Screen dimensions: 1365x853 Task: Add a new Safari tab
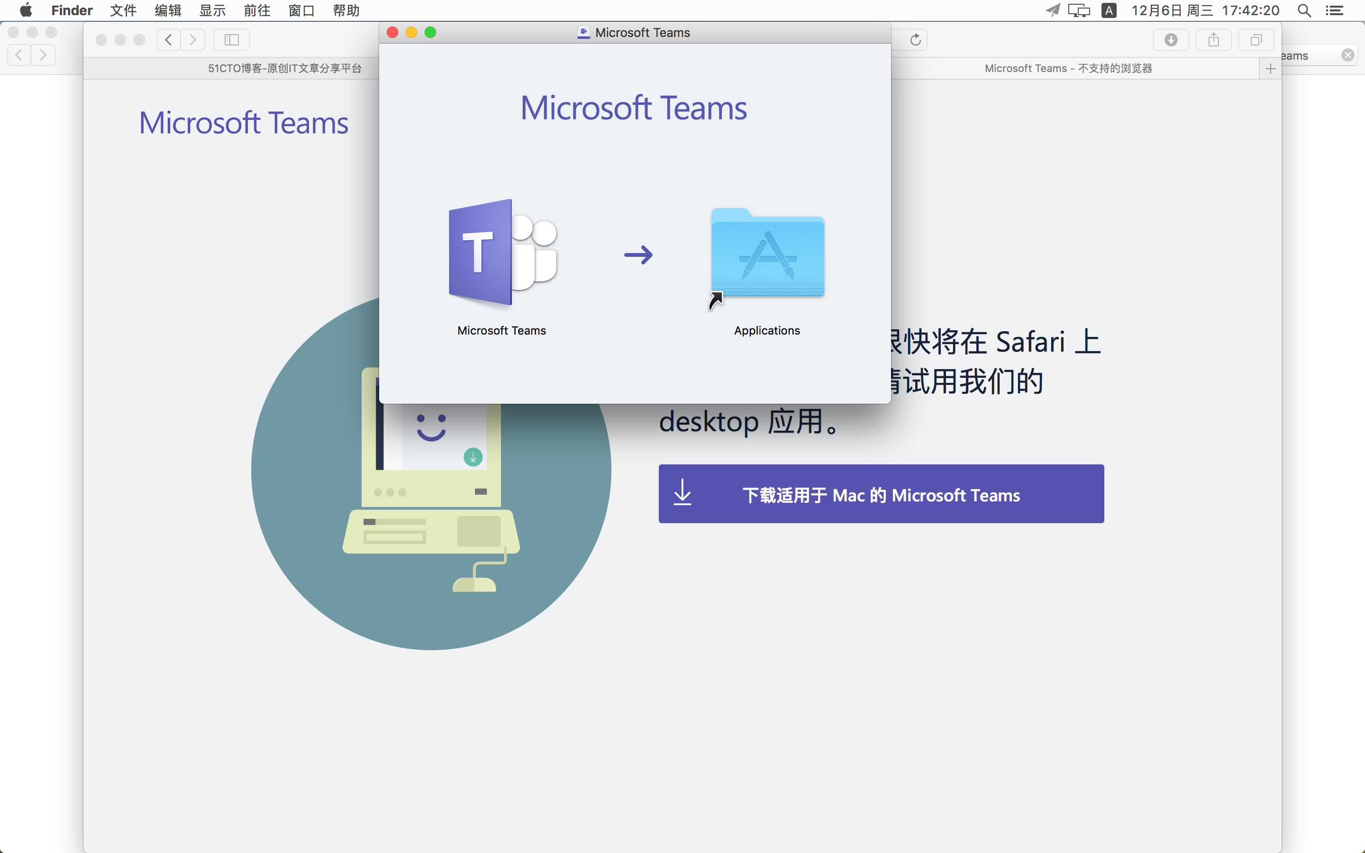[x=1270, y=69]
